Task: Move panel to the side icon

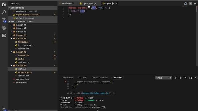Action: 190,78
